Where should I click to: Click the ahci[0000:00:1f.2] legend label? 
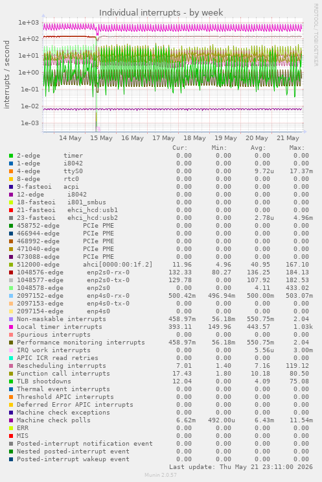[x=117, y=265]
